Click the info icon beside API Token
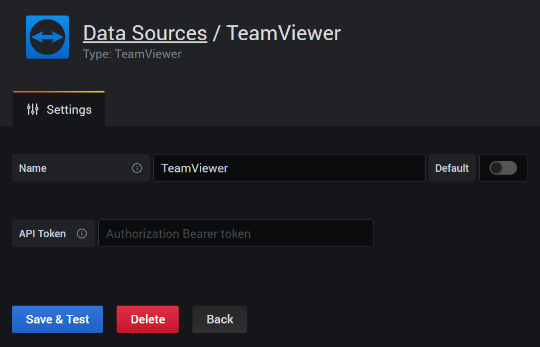The width and height of the screenshot is (540, 347). tap(82, 233)
